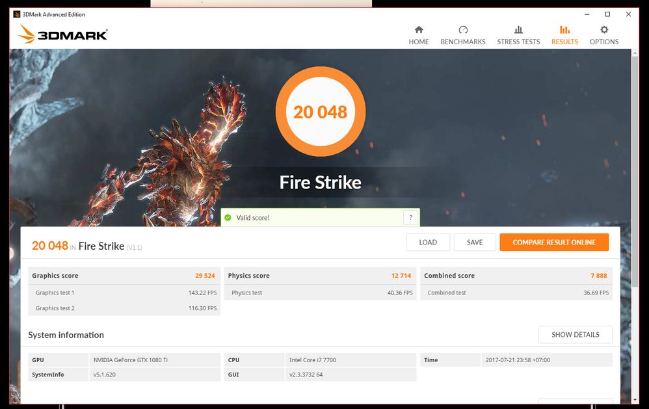Select the Combined score value 7 888

point(598,276)
